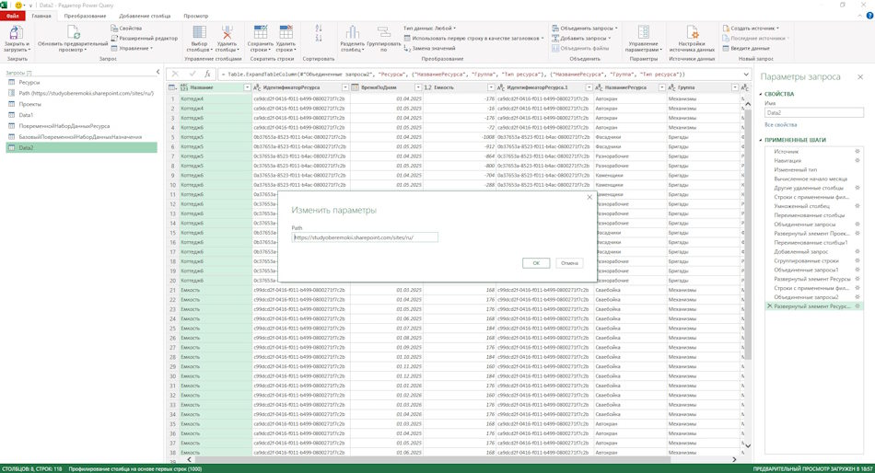
Task: Click the Remove Columns (Удалить столбцы) icon
Action: click(x=227, y=32)
